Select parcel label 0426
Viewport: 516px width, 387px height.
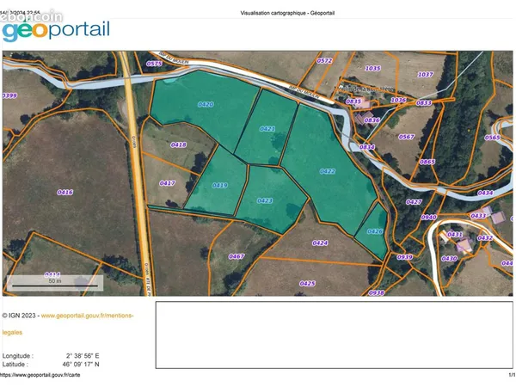tap(375, 231)
